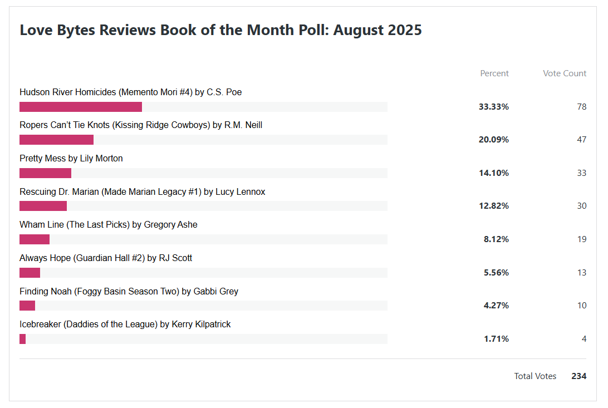Click the Ropers Can't Tie Knots result bar

(56, 140)
